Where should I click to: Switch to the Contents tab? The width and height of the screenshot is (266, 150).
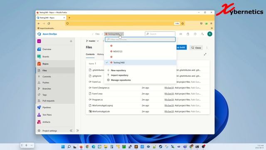[x=90, y=54]
